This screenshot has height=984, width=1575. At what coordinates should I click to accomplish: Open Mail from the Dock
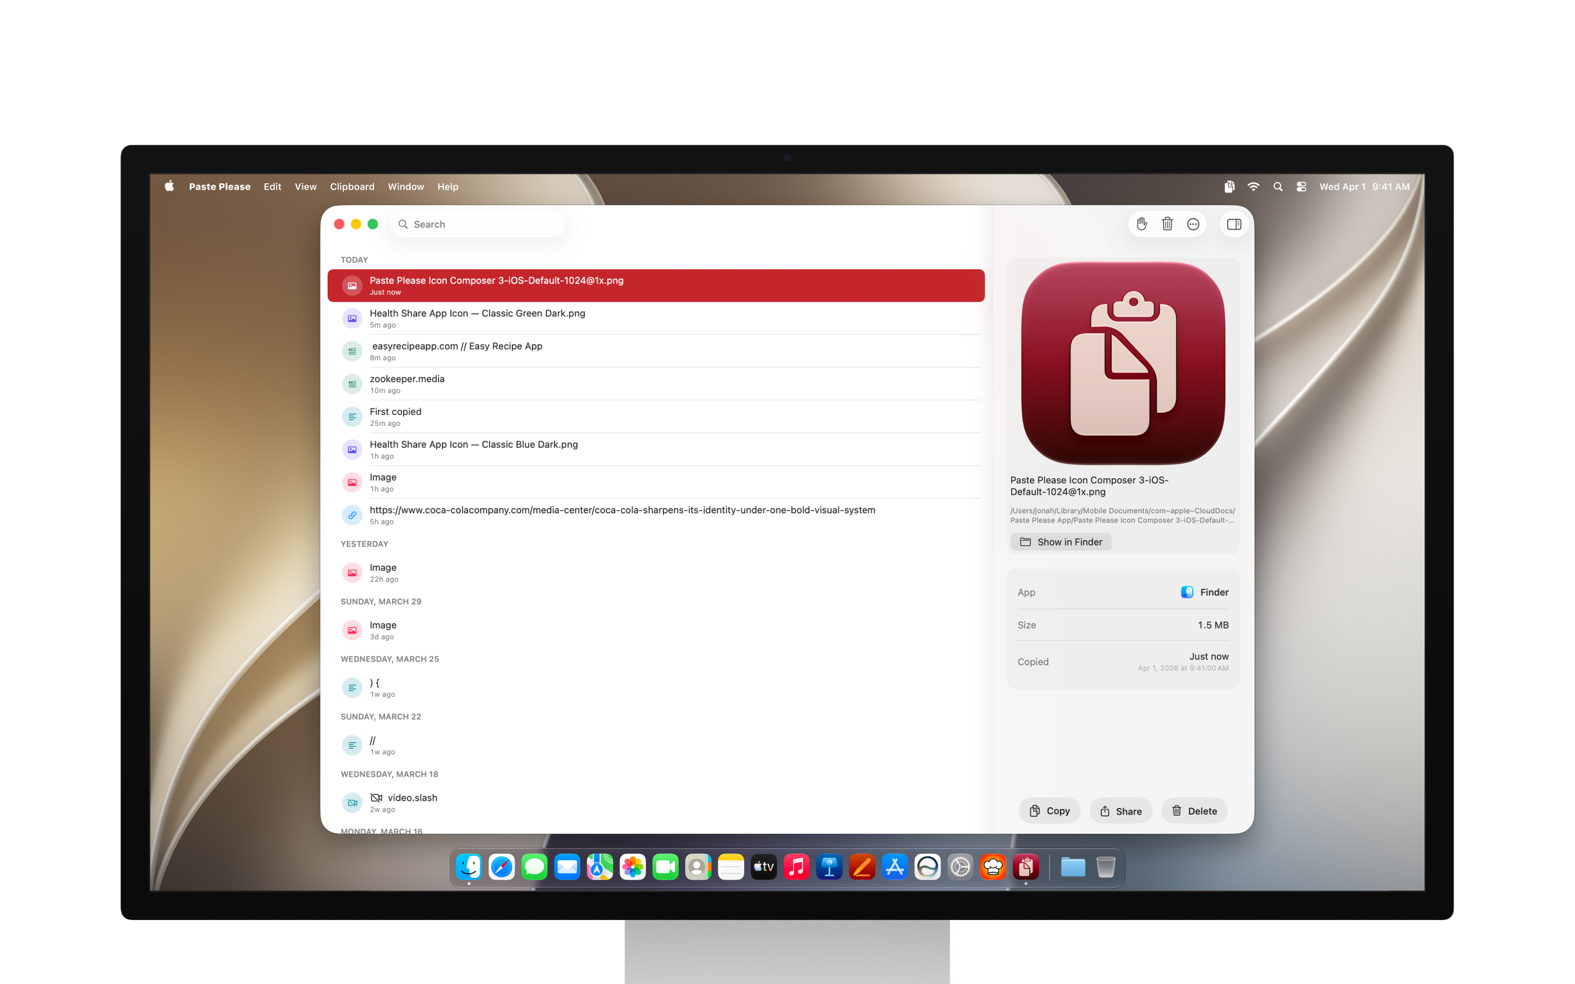(x=567, y=867)
